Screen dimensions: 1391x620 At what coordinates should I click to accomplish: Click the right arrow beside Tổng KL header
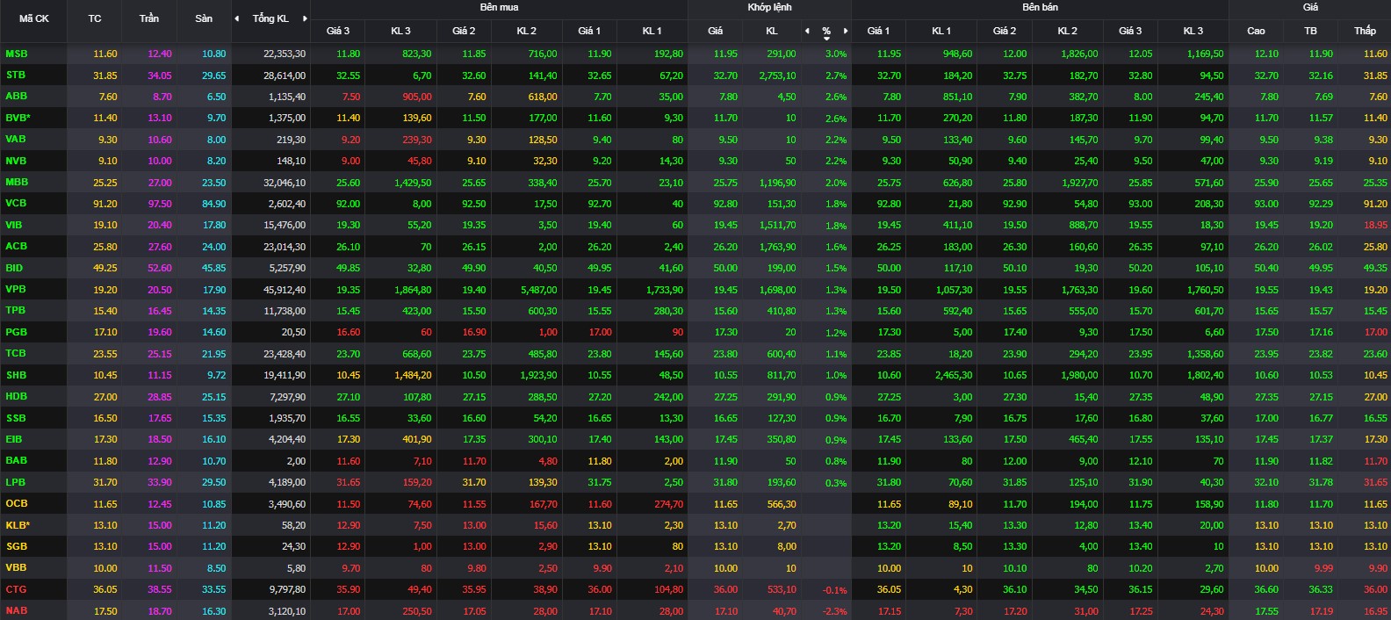(305, 18)
